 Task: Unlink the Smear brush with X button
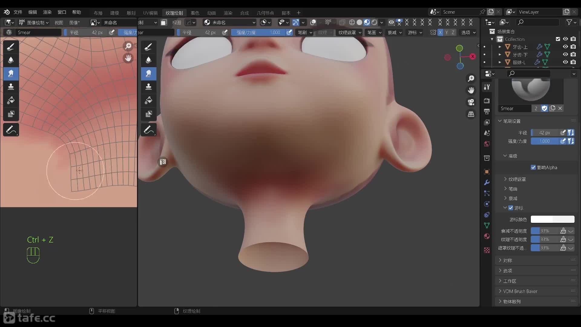tap(560, 108)
